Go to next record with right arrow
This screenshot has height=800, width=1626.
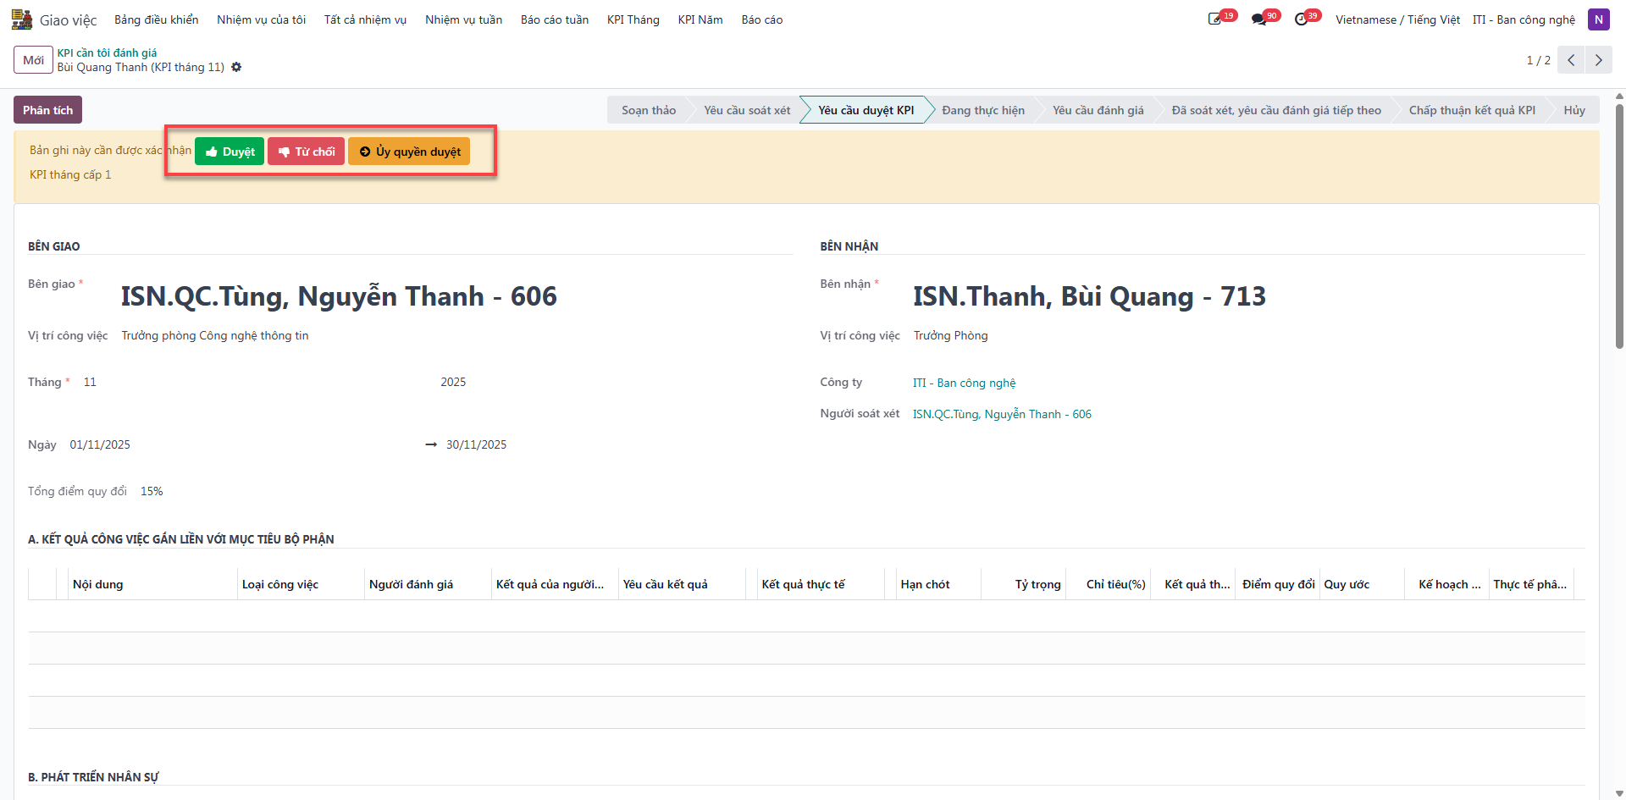point(1599,60)
